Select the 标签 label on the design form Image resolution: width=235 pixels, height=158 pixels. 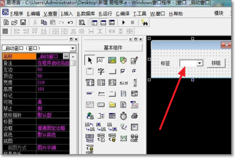click(165, 63)
